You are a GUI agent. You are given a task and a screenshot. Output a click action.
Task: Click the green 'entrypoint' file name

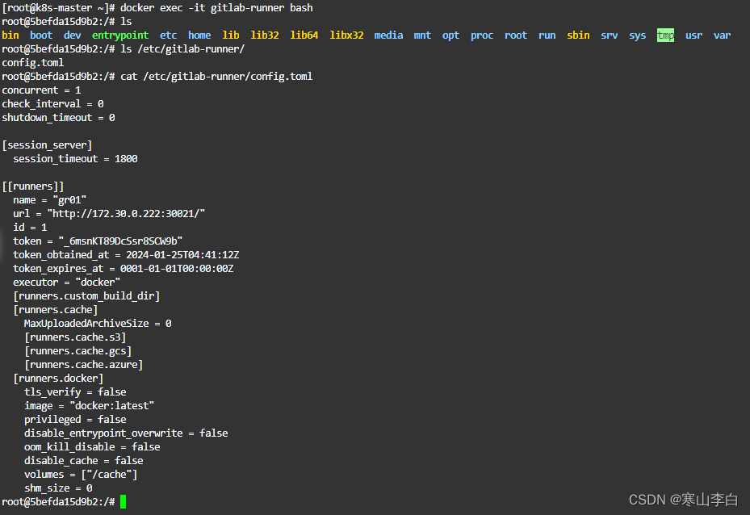[120, 36]
